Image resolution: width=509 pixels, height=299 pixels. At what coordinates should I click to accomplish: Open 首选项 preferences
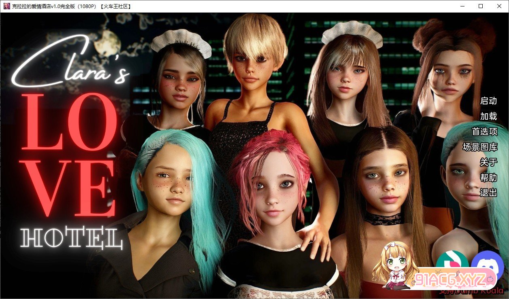pyautogui.click(x=484, y=131)
